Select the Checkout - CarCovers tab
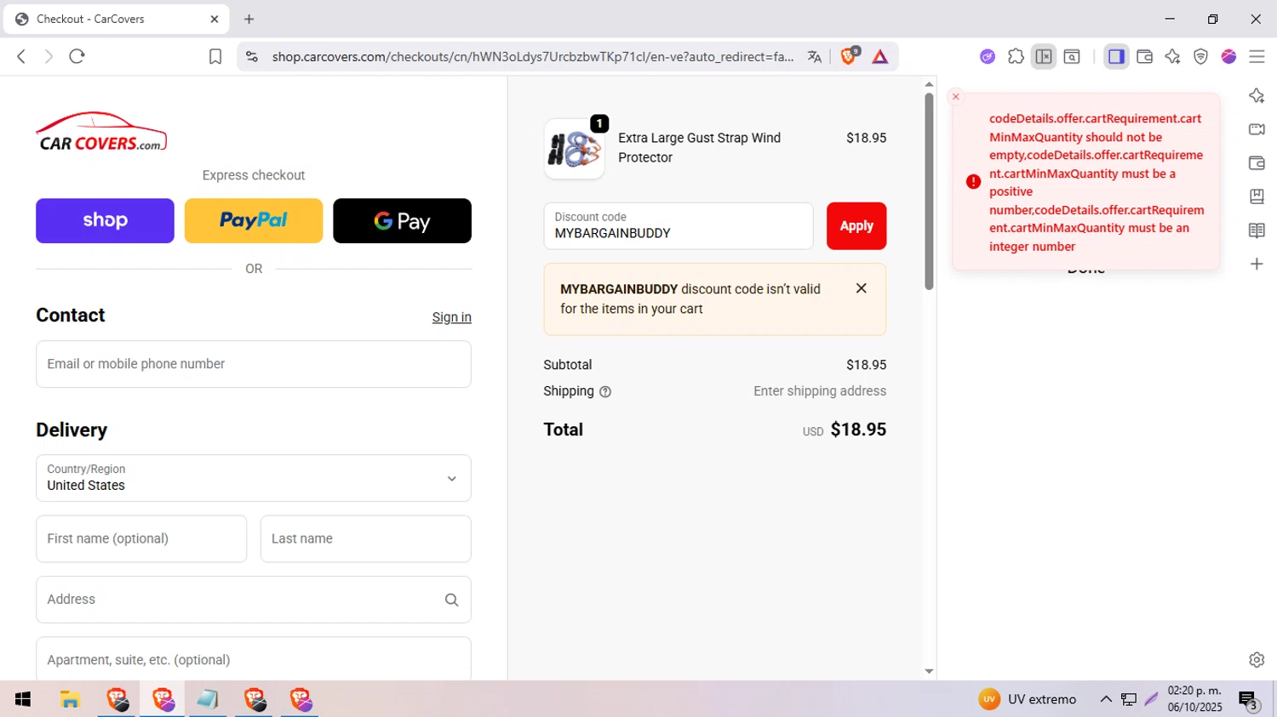 click(x=117, y=19)
